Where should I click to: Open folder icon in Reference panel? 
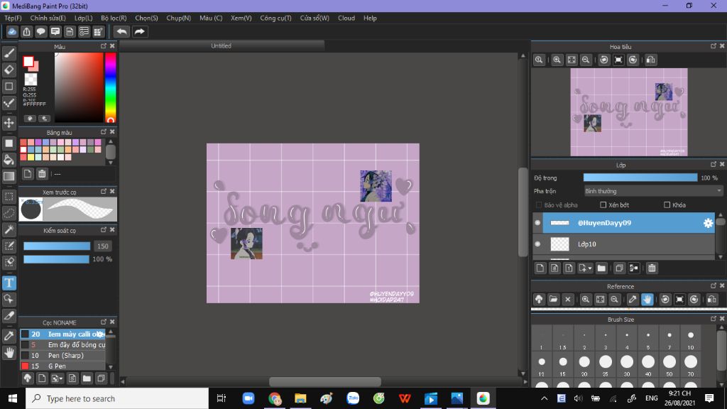[x=553, y=299]
